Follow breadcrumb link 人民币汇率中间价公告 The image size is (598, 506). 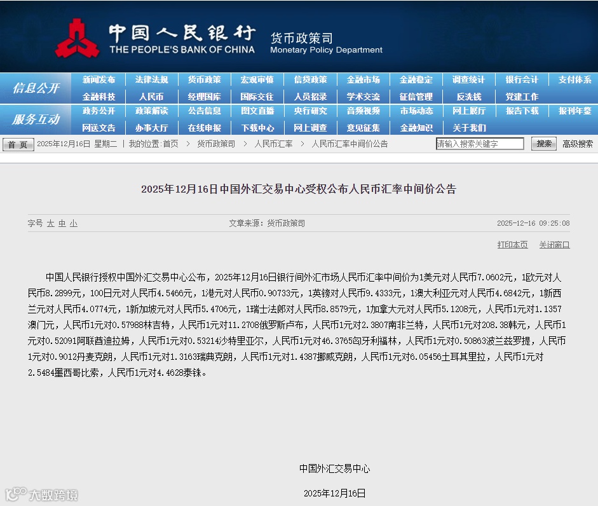[x=350, y=144]
